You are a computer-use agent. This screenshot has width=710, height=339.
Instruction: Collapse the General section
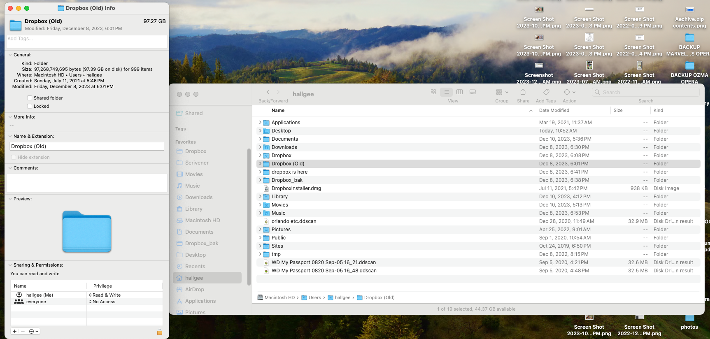(x=10, y=55)
